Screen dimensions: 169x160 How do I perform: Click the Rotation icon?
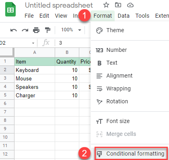pos(99,102)
